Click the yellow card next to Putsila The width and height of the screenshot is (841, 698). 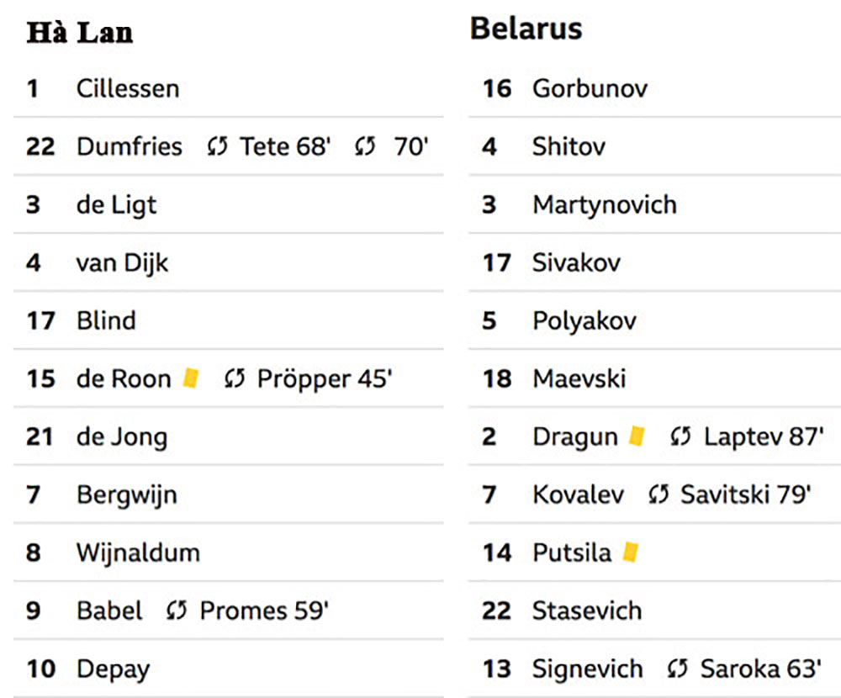630,553
